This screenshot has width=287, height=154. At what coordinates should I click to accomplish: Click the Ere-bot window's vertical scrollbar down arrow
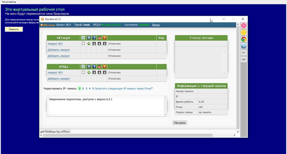(x=238, y=132)
